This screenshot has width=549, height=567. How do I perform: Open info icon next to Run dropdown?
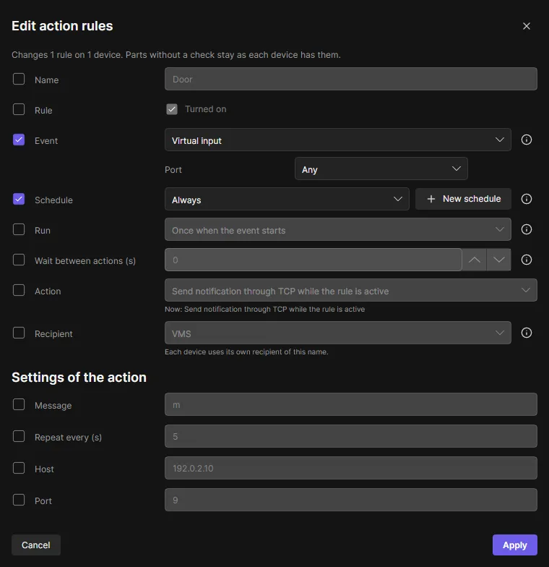pyautogui.click(x=526, y=229)
